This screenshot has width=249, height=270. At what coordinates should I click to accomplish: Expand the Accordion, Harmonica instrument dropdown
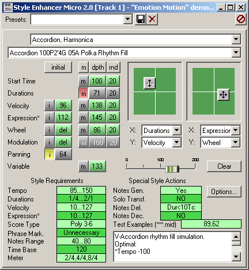[x=236, y=40]
